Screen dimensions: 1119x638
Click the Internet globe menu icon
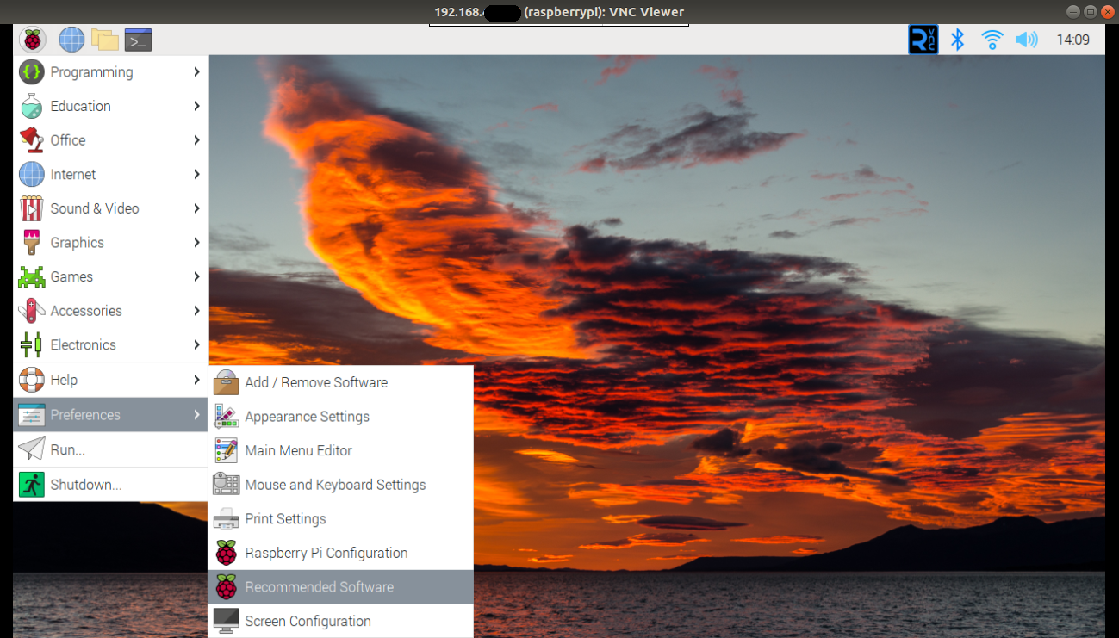coord(32,174)
